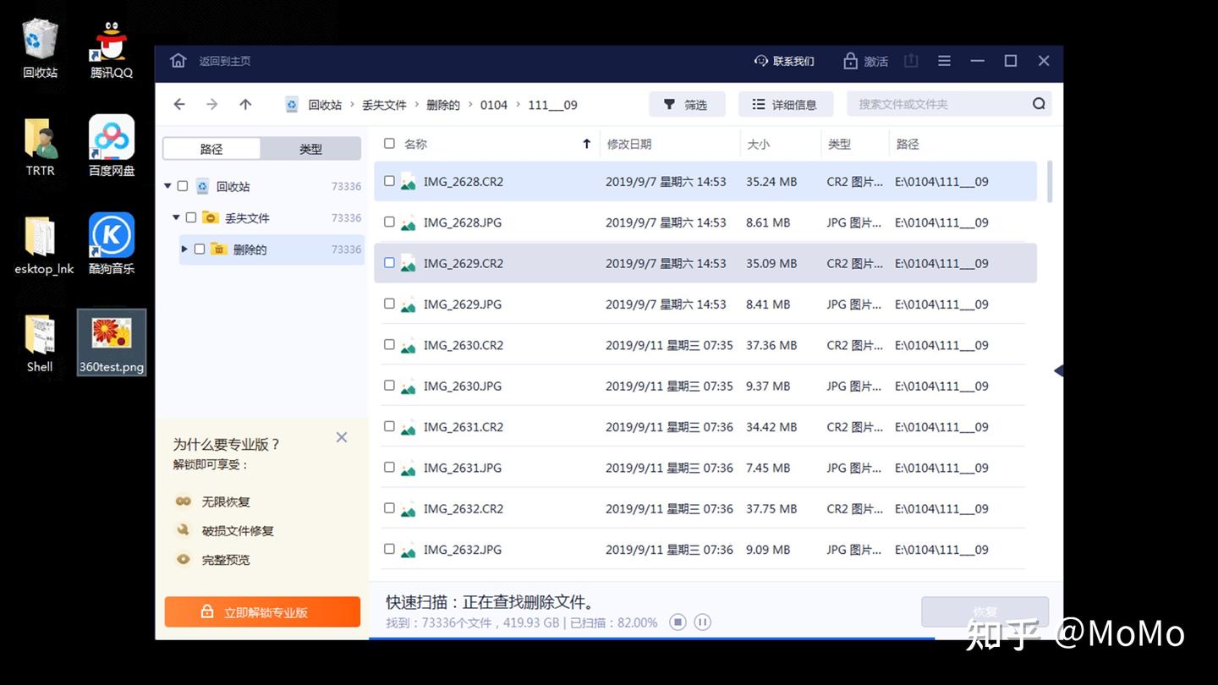
Task: Open the Baidu Netdisk desktop icon
Action: click(x=112, y=145)
